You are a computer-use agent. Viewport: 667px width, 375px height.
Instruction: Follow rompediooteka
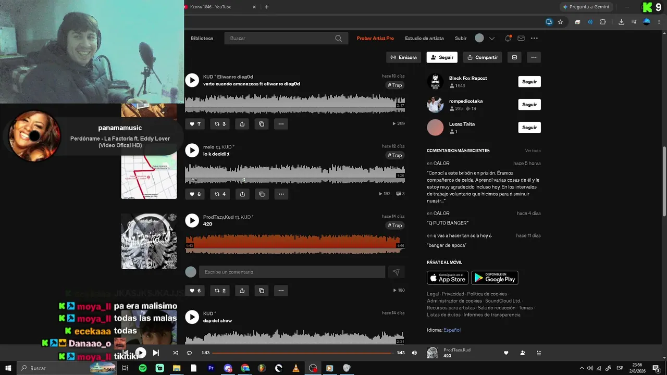529,105
